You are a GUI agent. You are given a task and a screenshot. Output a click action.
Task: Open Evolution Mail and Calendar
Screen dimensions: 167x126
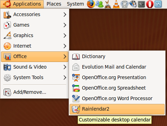click(117, 67)
